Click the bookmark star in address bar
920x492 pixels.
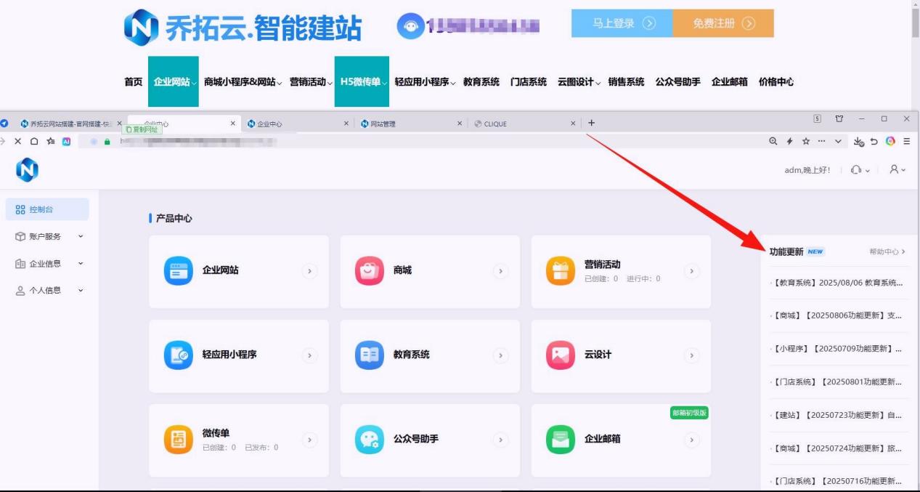pyautogui.click(x=806, y=142)
